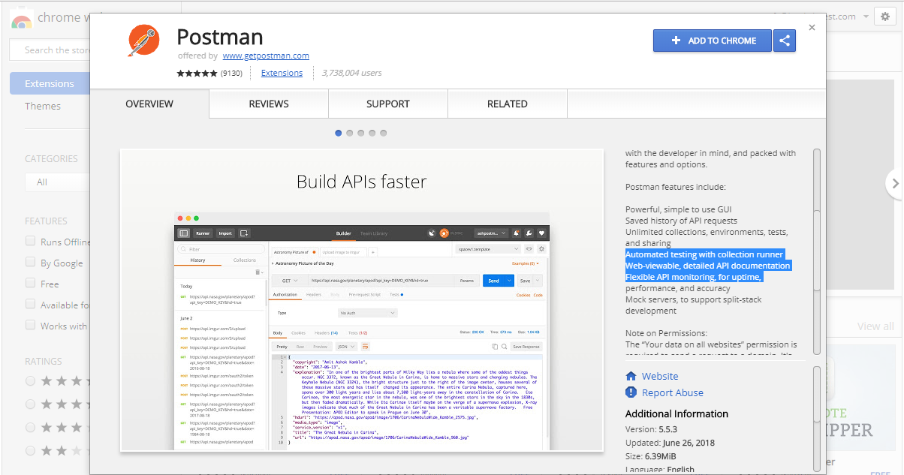Click 'Saved history of API requests' line
The image size is (904, 475).
pos(681,221)
